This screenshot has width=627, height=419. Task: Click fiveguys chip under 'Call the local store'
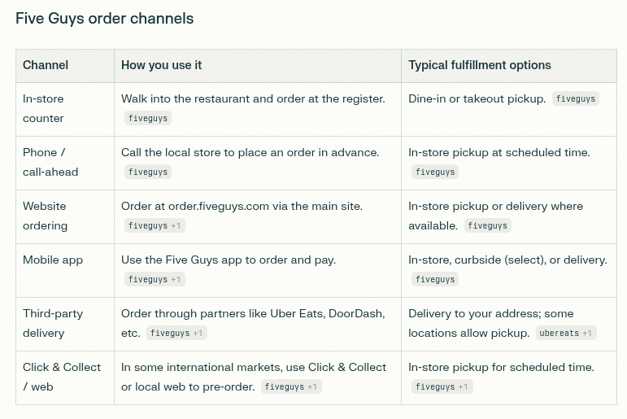tap(148, 172)
